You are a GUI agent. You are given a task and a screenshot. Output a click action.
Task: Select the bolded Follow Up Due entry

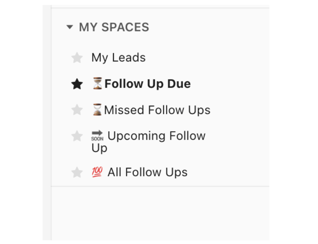(x=148, y=84)
